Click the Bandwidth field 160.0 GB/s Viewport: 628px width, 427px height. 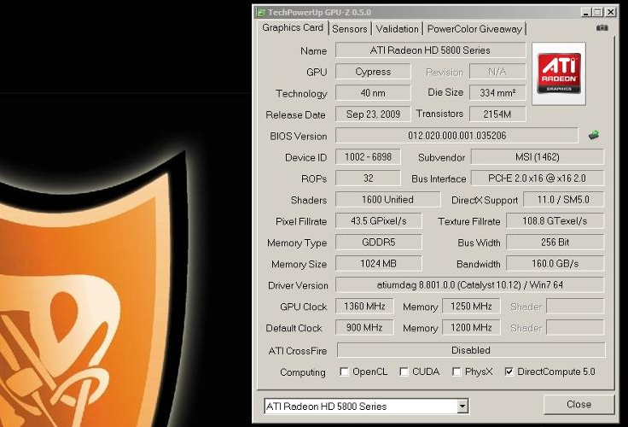(555, 263)
